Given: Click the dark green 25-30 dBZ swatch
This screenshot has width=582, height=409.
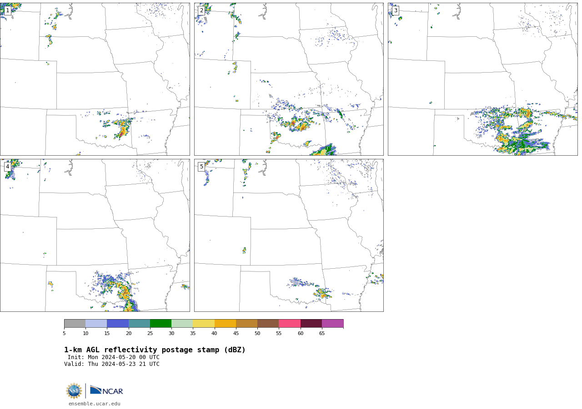Looking at the screenshot, I should [x=161, y=324].
